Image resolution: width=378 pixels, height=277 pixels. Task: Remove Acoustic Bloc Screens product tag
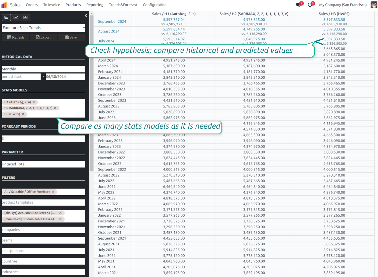tap(61, 213)
